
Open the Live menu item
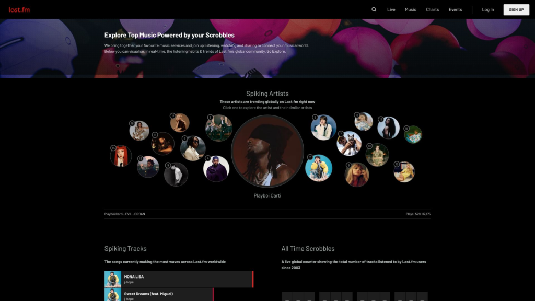pyautogui.click(x=391, y=9)
